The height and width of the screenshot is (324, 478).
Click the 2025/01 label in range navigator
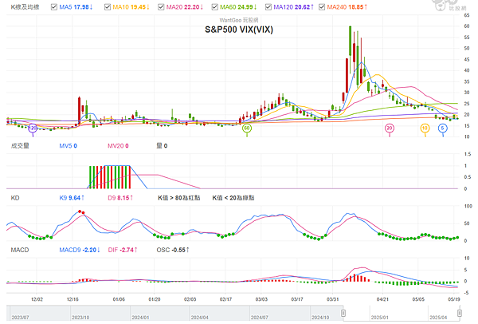[379, 318]
